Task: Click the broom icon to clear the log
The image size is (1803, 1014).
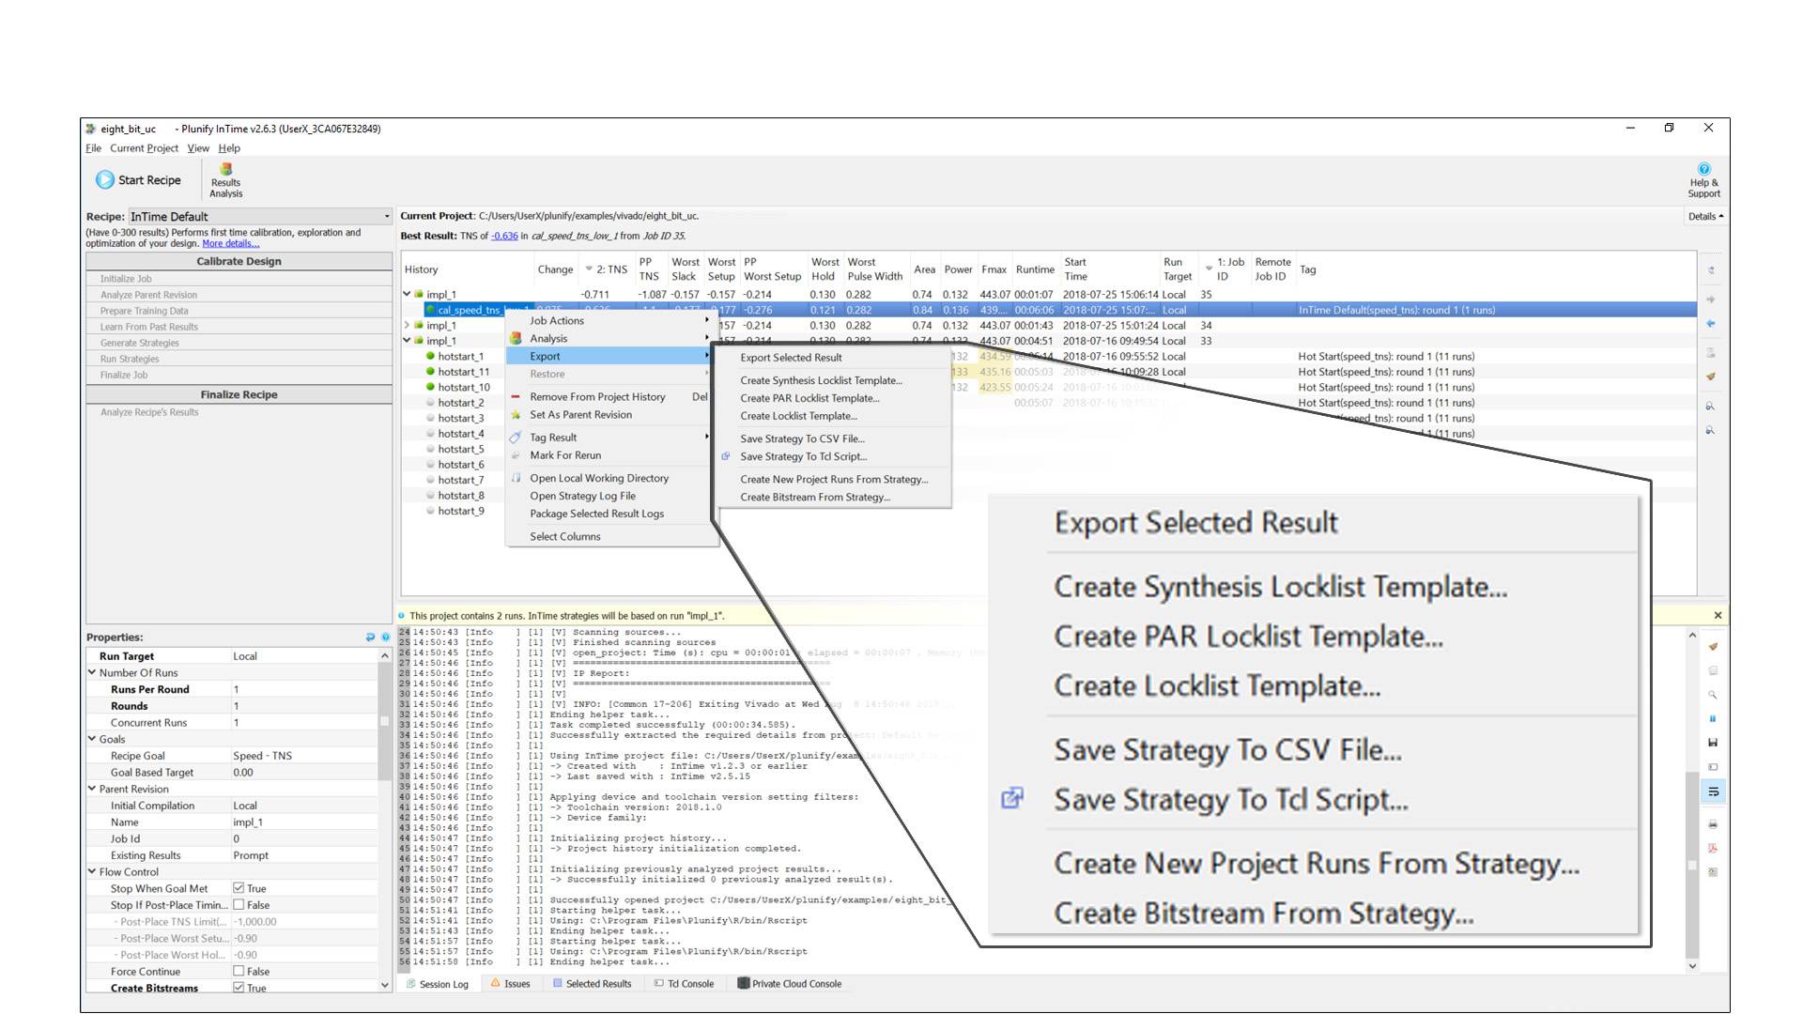Action: point(1713,647)
